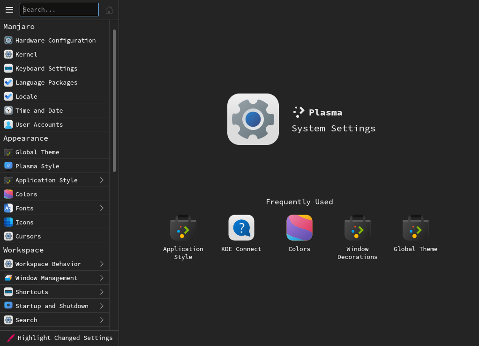Expand the Fonts chevron

click(x=102, y=208)
